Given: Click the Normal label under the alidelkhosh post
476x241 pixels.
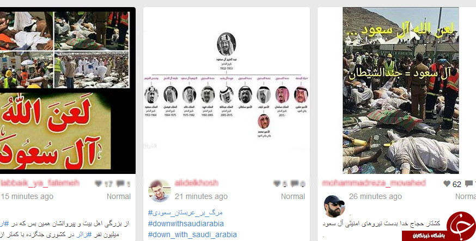Looking at the screenshot, I should 293,196.
